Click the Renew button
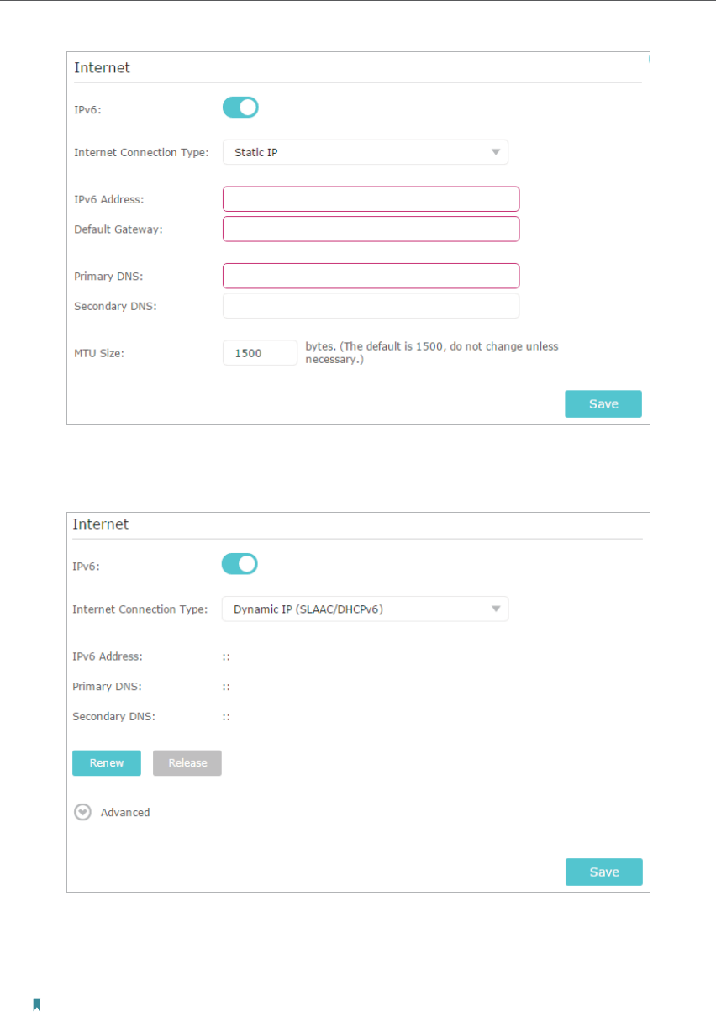The height and width of the screenshot is (1012, 716). [x=107, y=763]
